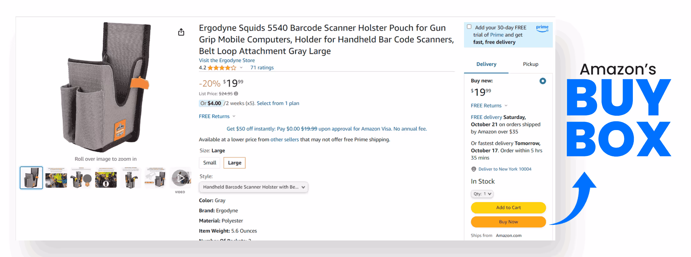The width and height of the screenshot is (691, 257).
Task: Visit the Ergodyne Store link
Action: [x=227, y=61]
